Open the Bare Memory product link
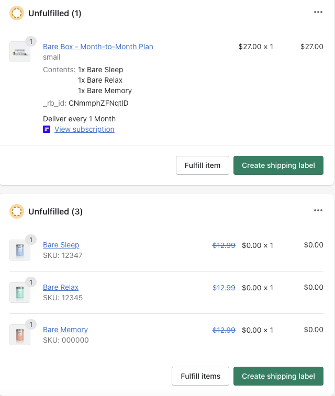The image size is (335, 396). (x=65, y=330)
